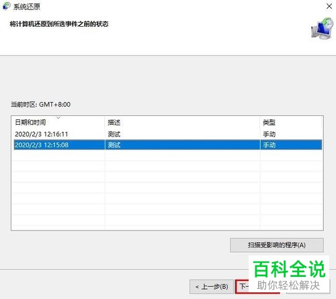Close the 系统还原 dialog window
This screenshot has height=299, width=336.
(x=329, y=6)
